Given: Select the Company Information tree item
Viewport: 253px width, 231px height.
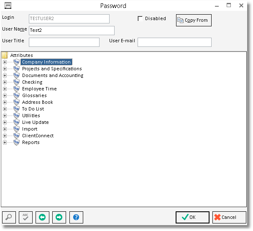Looking at the screenshot, I should pyautogui.click(x=46, y=62).
